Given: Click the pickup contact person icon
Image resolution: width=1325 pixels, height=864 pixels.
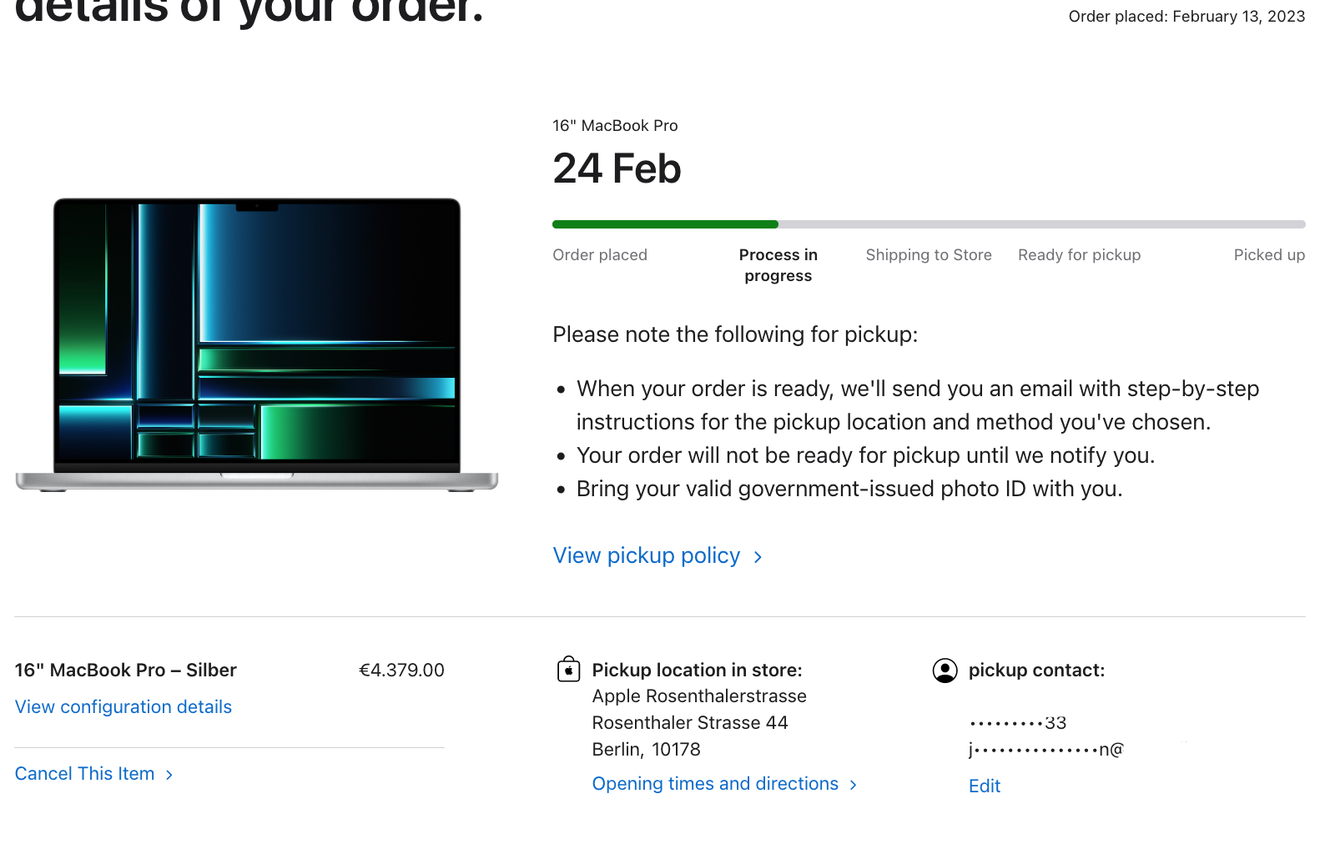Looking at the screenshot, I should (x=945, y=671).
